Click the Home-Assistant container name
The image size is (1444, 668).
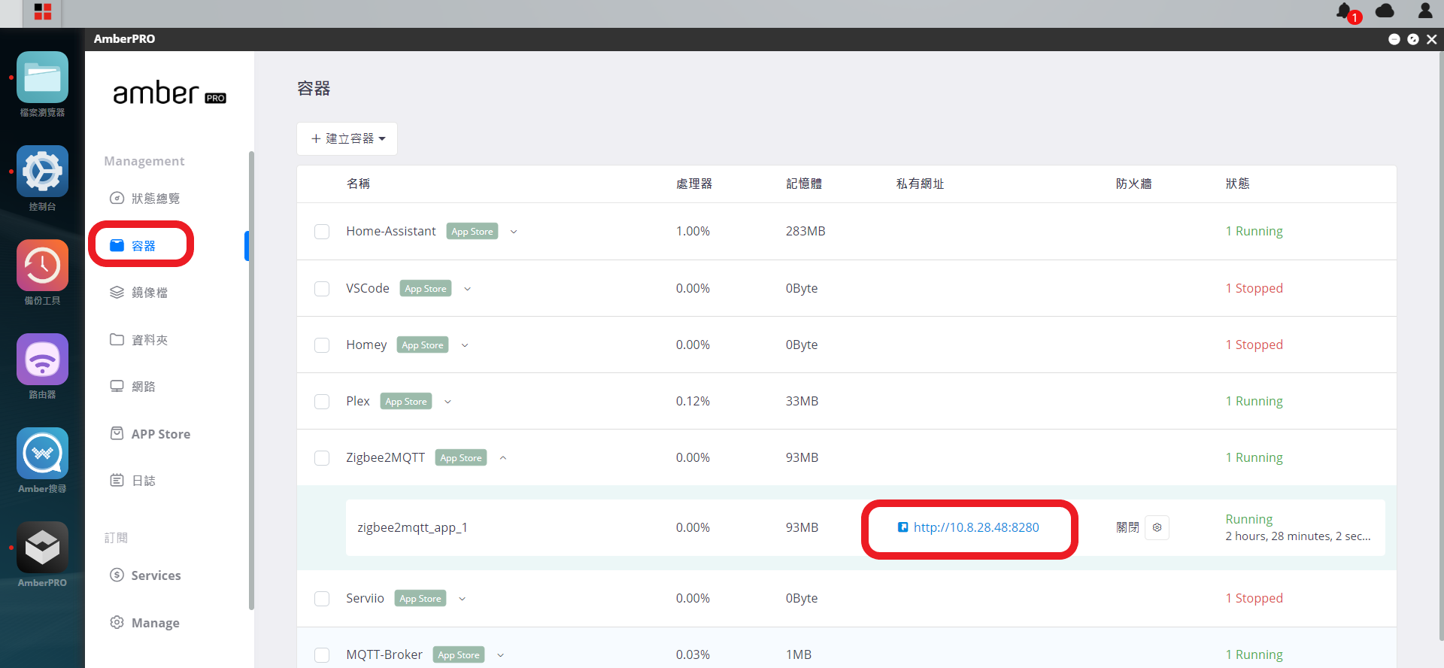[391, 232]
